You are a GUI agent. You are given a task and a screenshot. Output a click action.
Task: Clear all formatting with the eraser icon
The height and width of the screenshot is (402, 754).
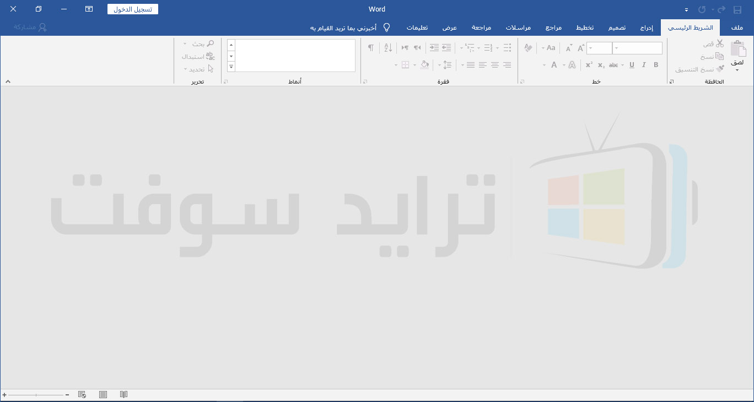[x=528, y=48]
